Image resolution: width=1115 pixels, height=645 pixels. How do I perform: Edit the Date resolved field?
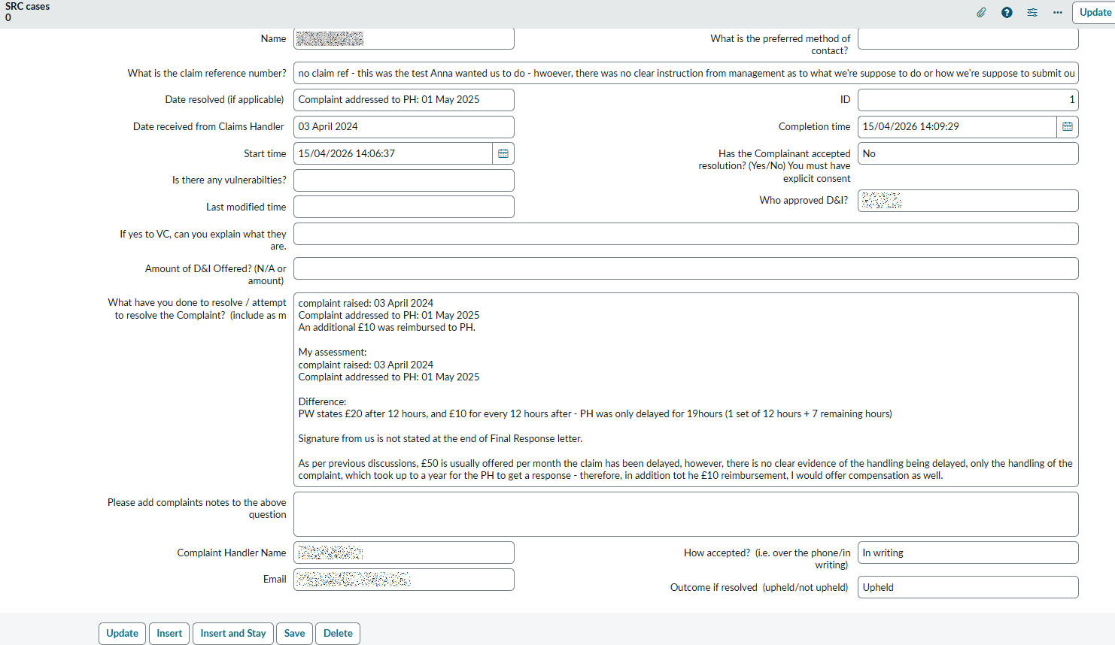404,99
